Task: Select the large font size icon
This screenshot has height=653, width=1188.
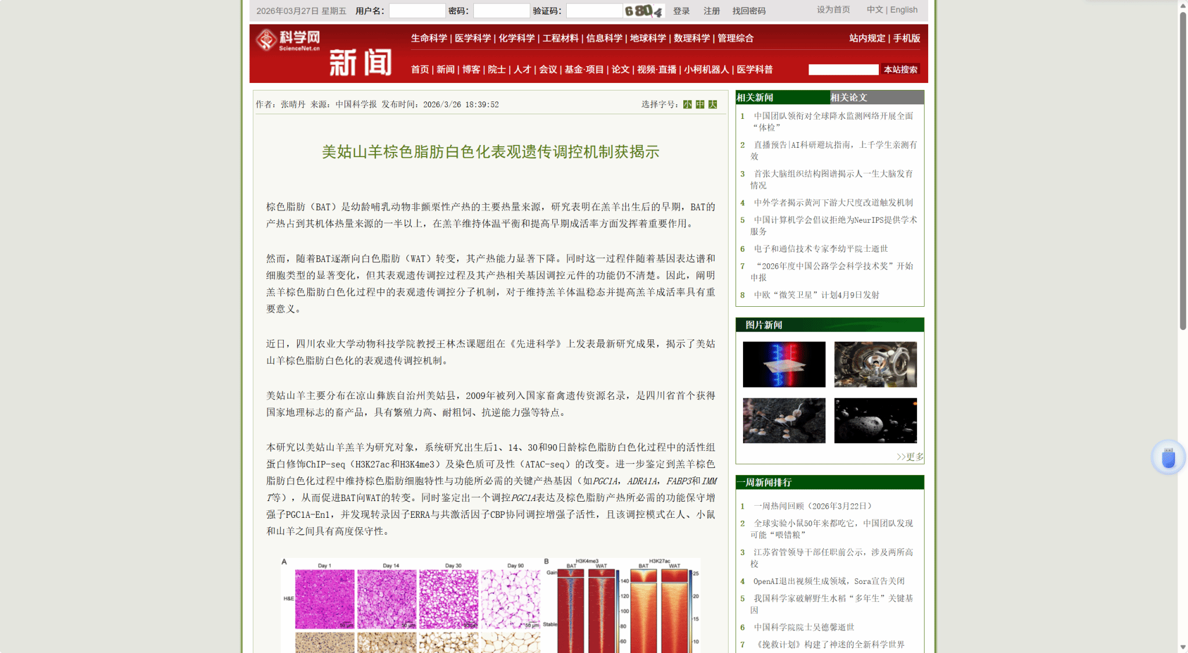Action: coord(713,104)
